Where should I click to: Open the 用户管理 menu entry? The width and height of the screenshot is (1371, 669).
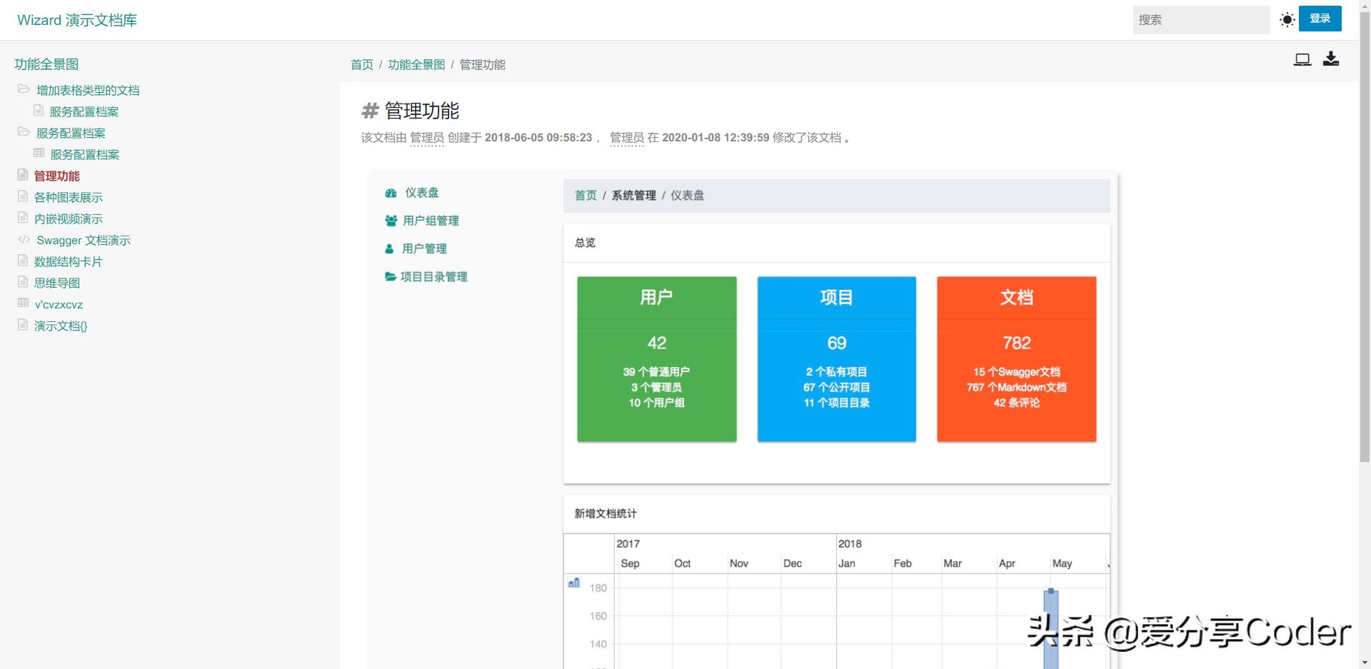(424, 248)
